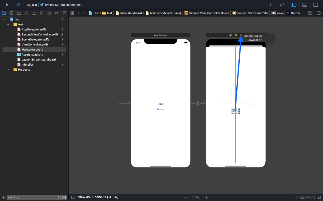Open the 57% zoom level menu

pyautogui.click(x=196, y=197)
